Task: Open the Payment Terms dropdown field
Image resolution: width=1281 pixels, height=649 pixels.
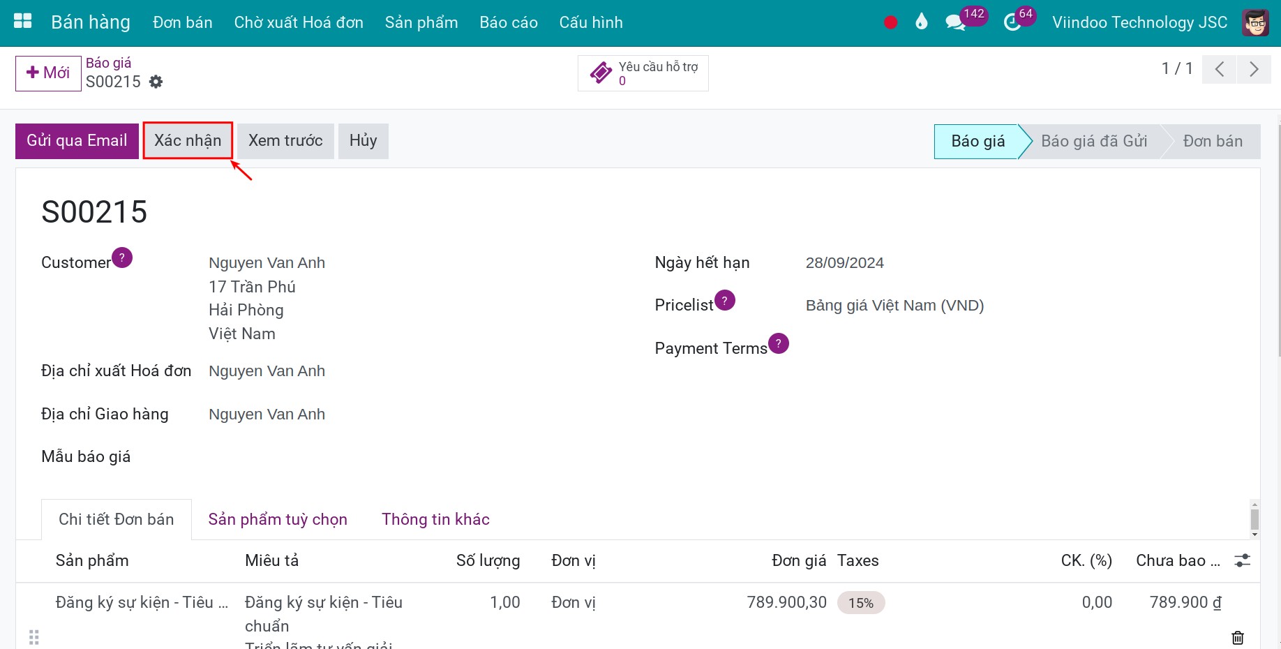Action: (x=1020, y=348)
